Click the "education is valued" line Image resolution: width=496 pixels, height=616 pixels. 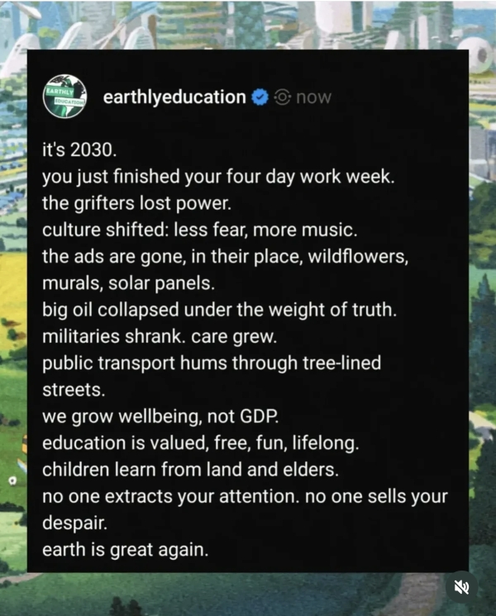(201, 443)
